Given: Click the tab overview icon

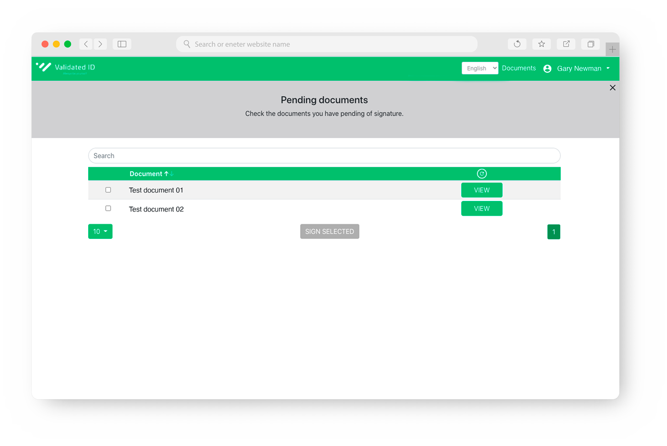Looking at the screenshot, I should [x=590, y=43].
